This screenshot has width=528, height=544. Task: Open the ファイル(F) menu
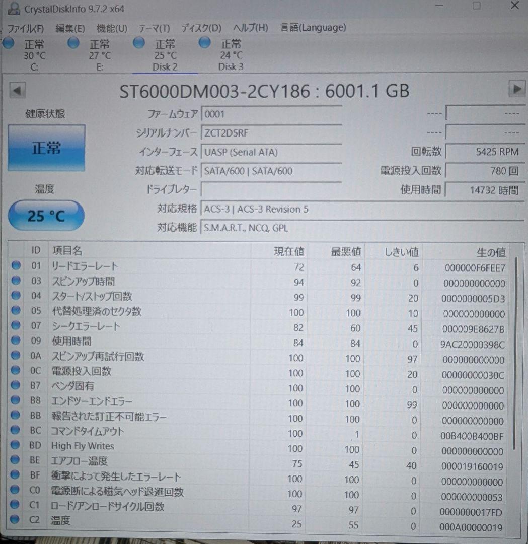tap(26, 28)
